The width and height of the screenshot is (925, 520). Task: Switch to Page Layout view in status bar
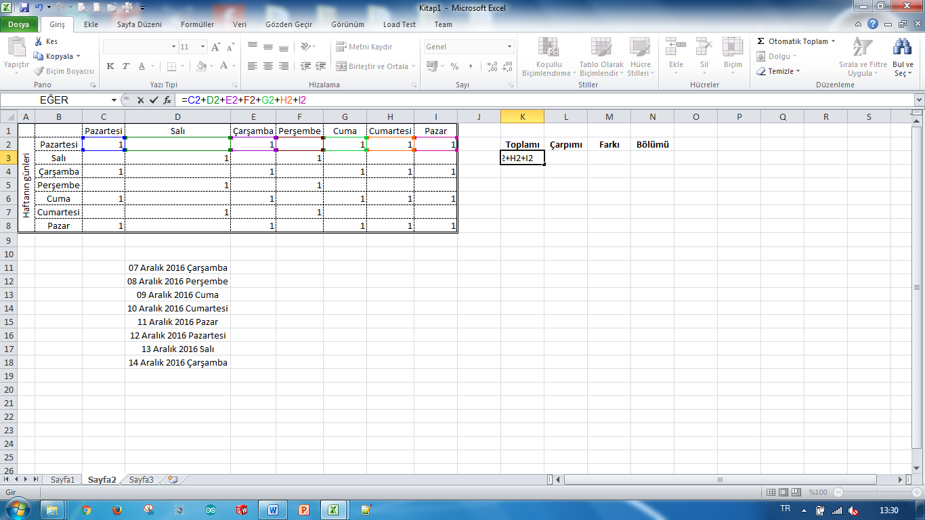(783, 492)
